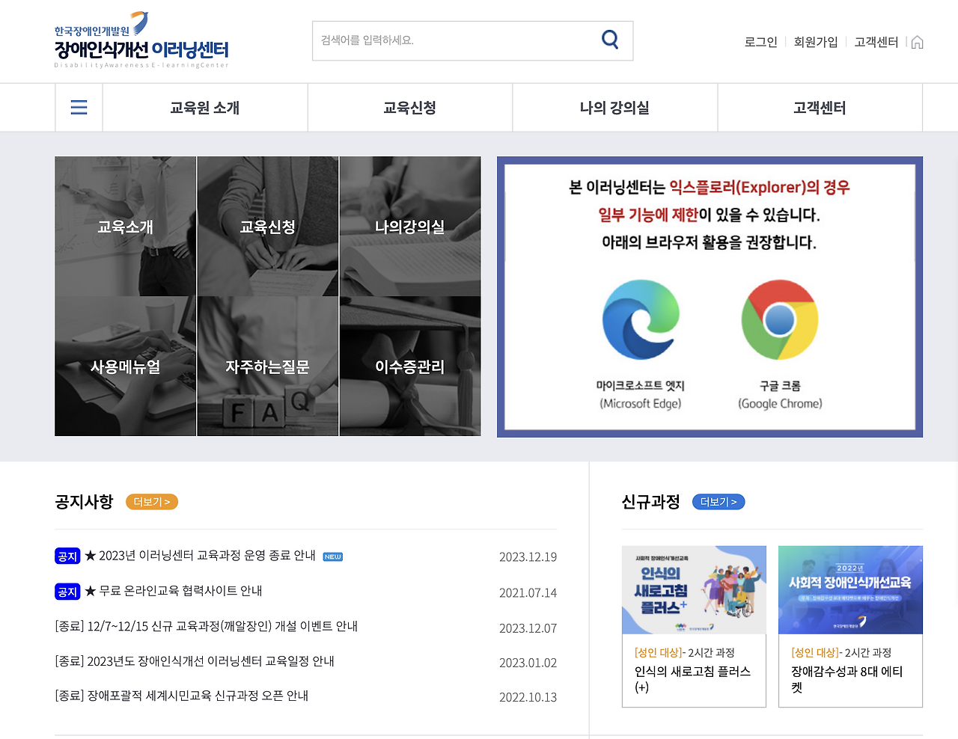The width and height of the screenshot is (958, 739).
Task: Open the 자주하는질문 FAQ tile
Action: click(x=267, y=366)
